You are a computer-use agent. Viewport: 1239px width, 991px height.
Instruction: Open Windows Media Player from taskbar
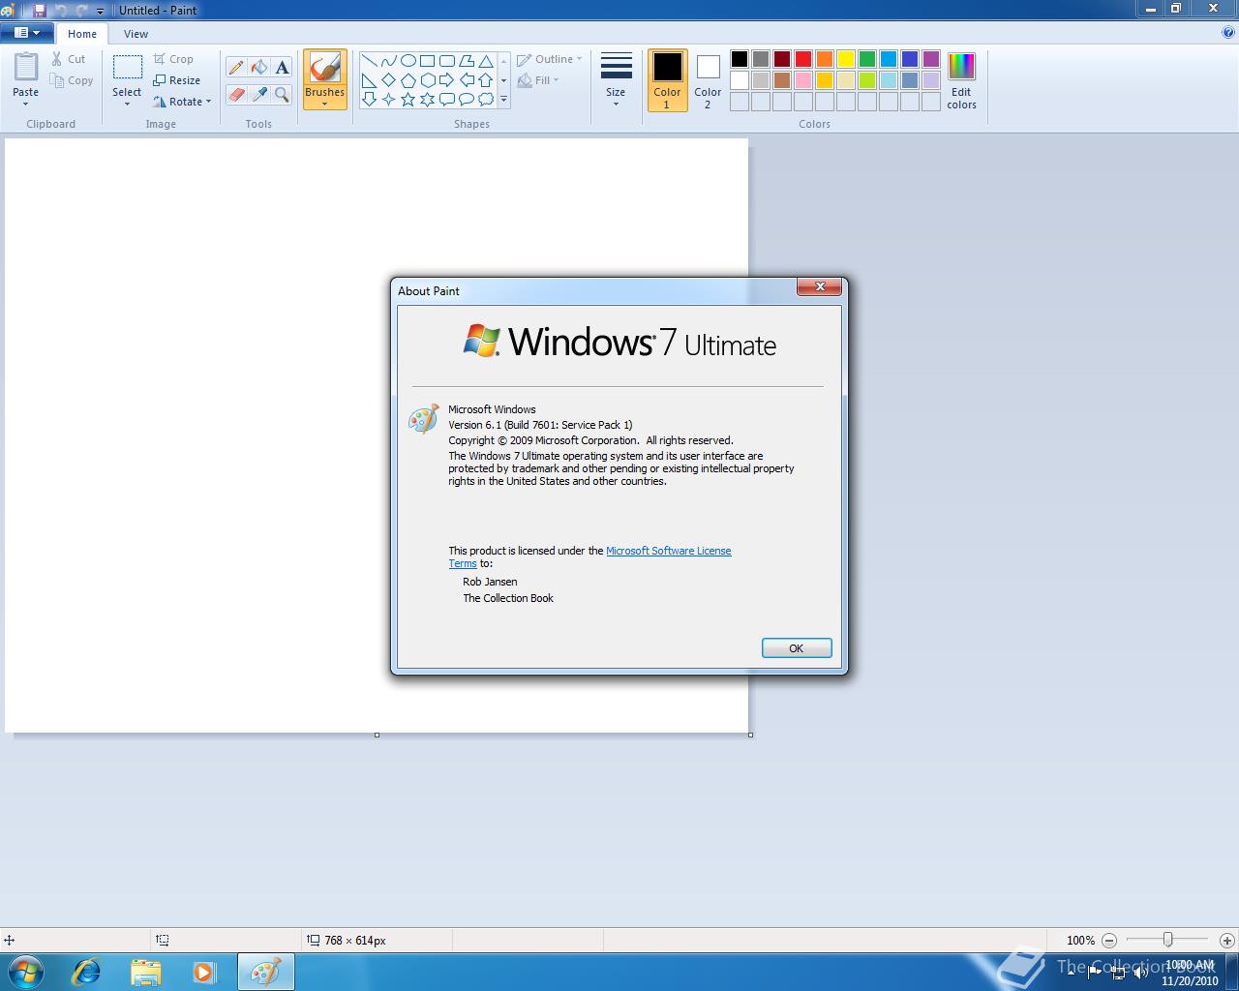tap(204, 972)
